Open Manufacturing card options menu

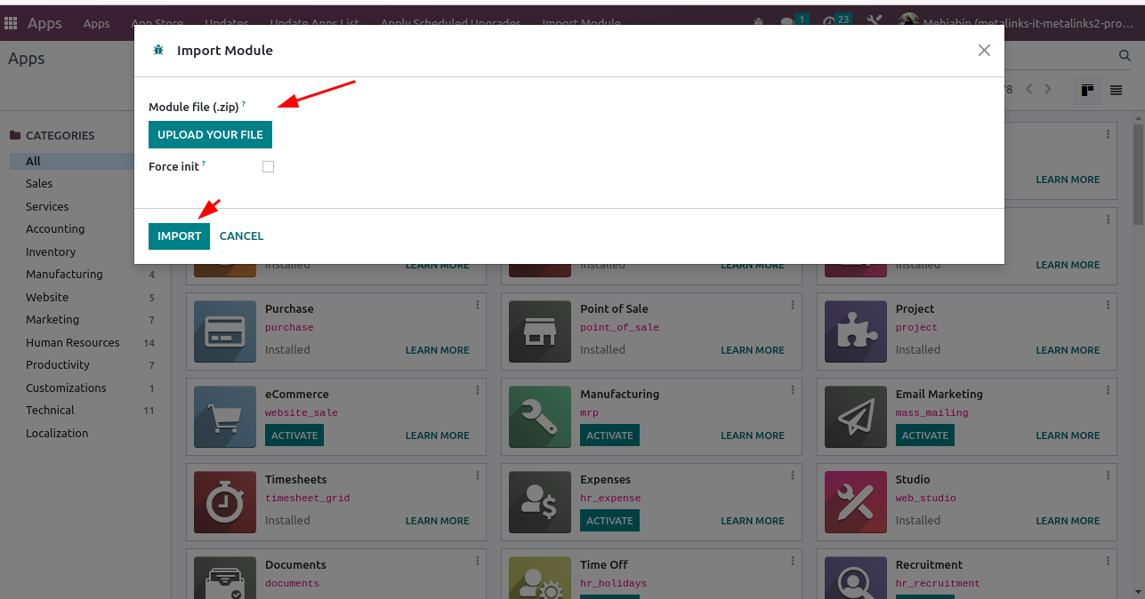coord(793,390)
